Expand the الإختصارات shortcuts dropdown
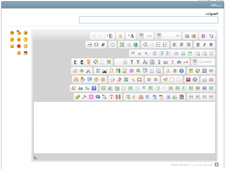This screenshot has height=169, width=225. 194,62
